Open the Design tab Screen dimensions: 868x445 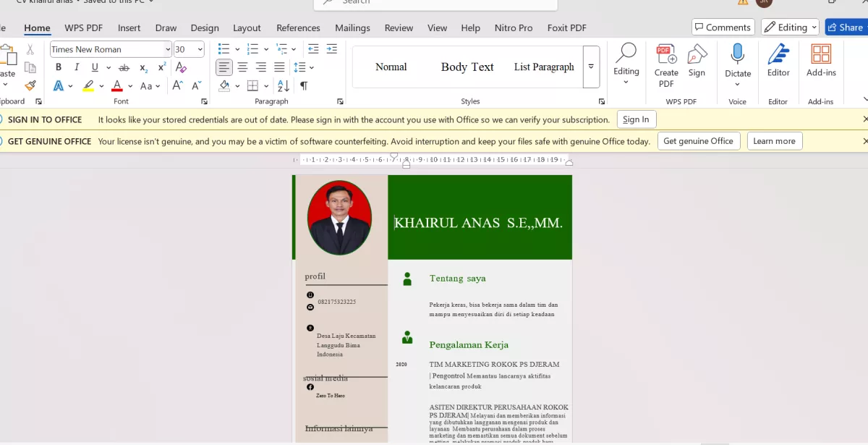coord(205,27)
